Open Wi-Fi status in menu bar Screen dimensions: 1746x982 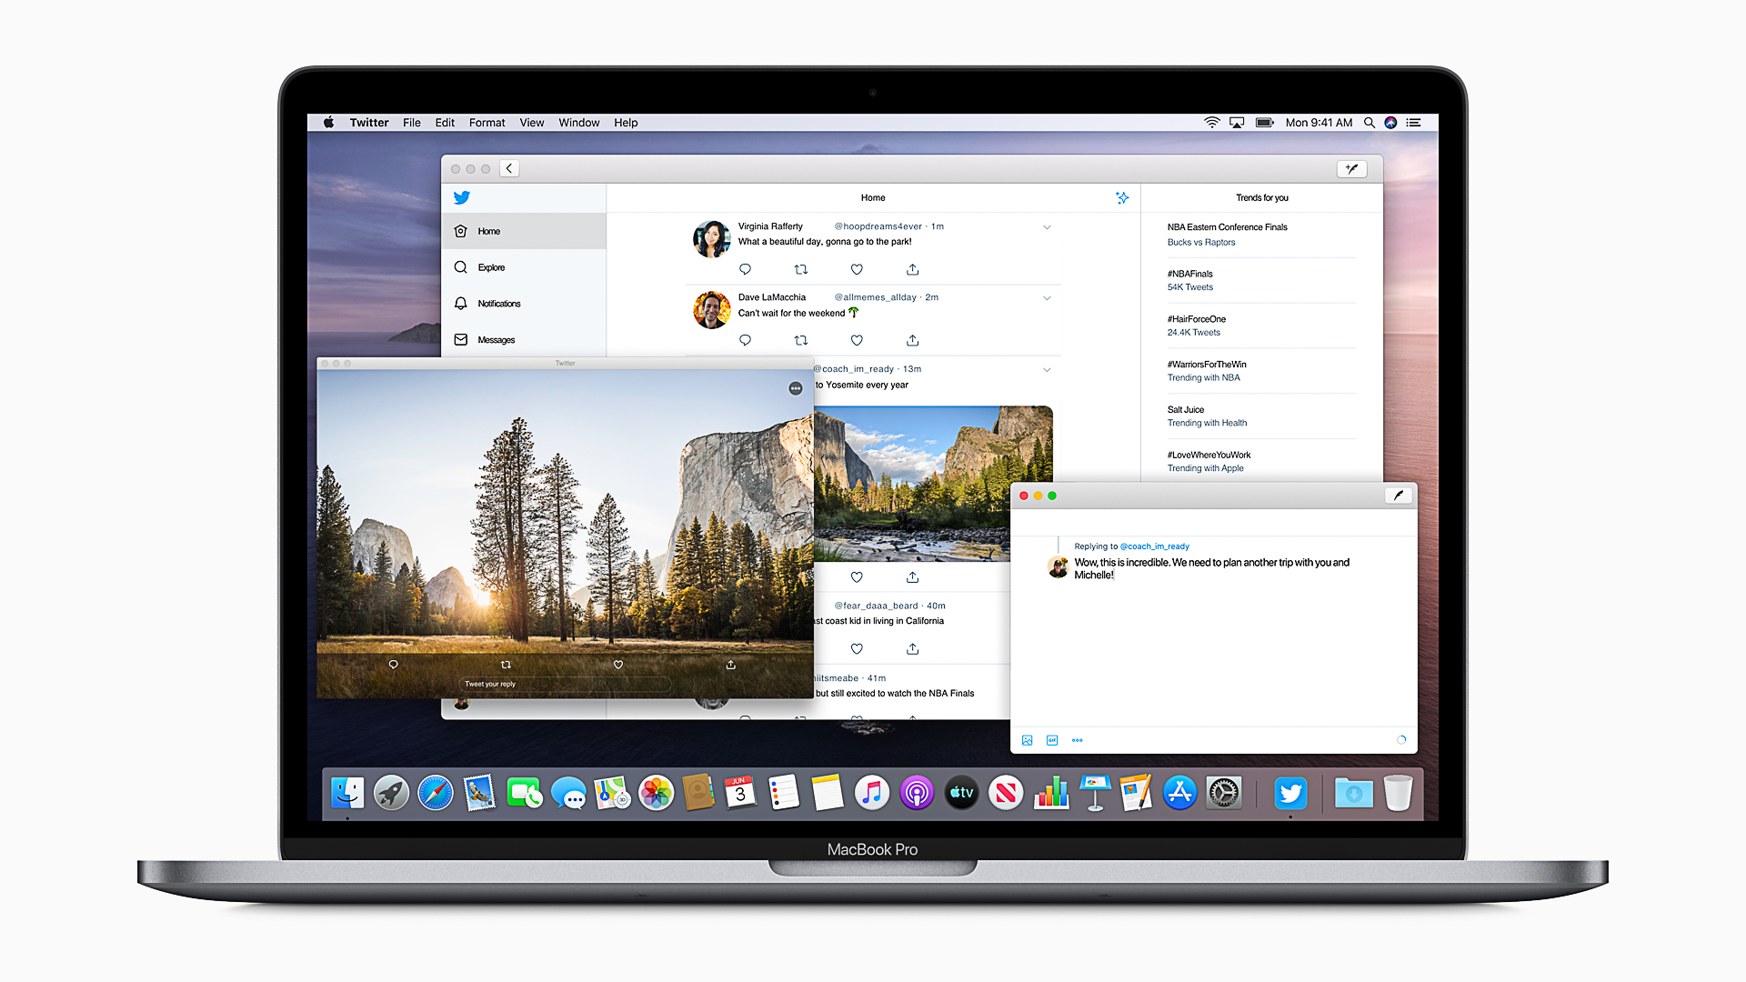point(1212,123)
